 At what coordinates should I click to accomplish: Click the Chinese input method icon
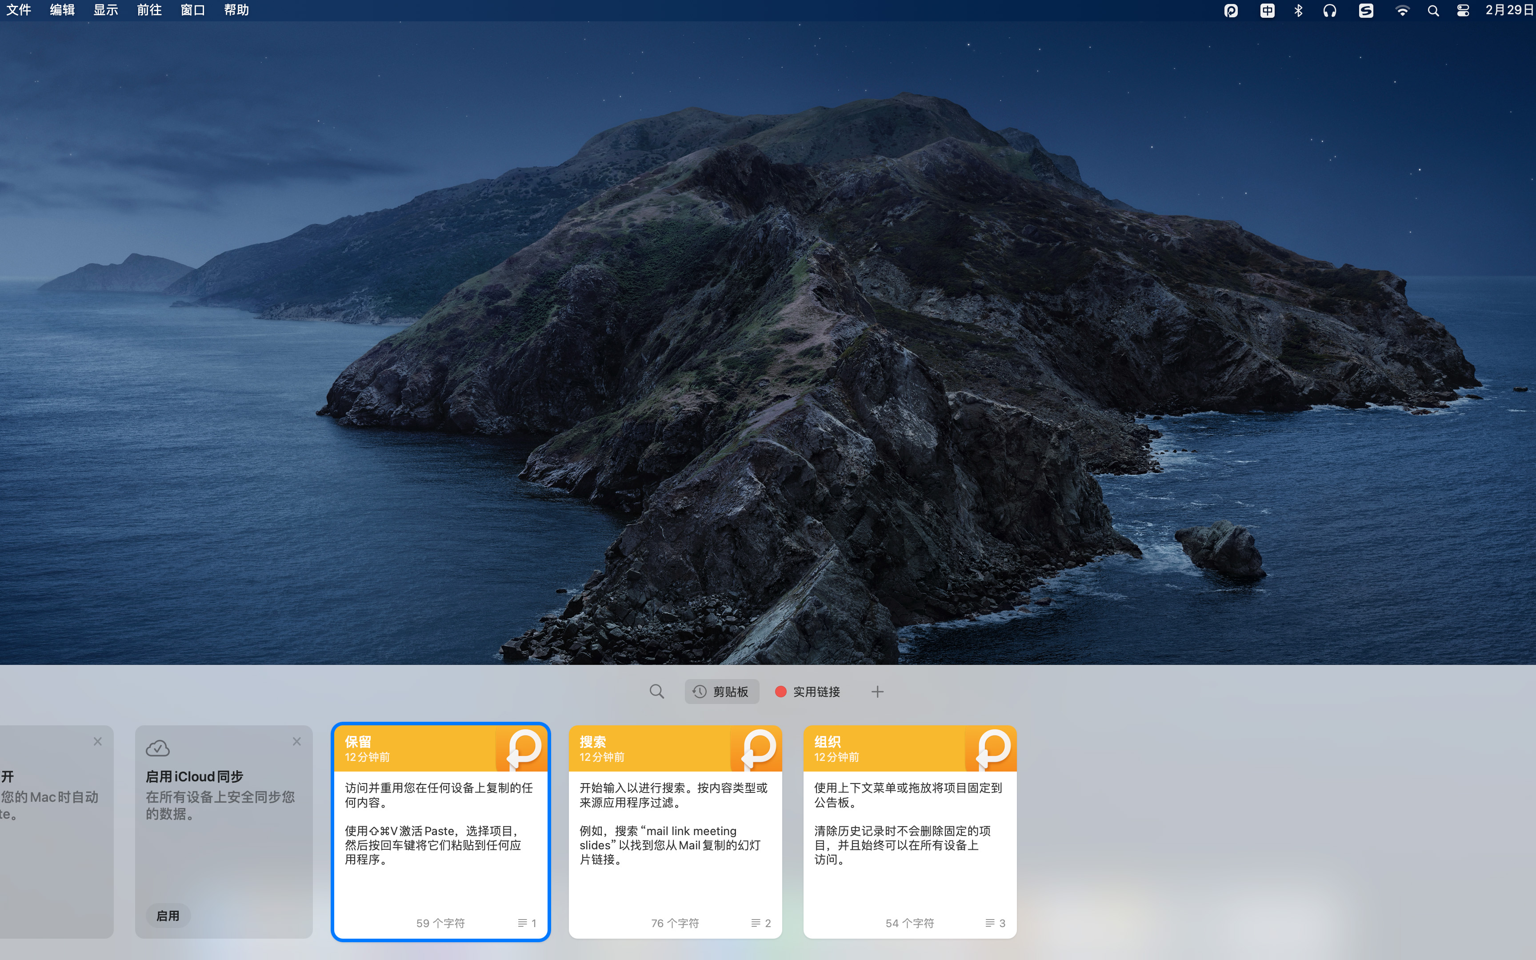pyautogui.click(x=1267, y=11)
